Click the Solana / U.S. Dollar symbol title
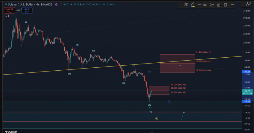Screen dimensions: 254x133 [x=17, y=4]
